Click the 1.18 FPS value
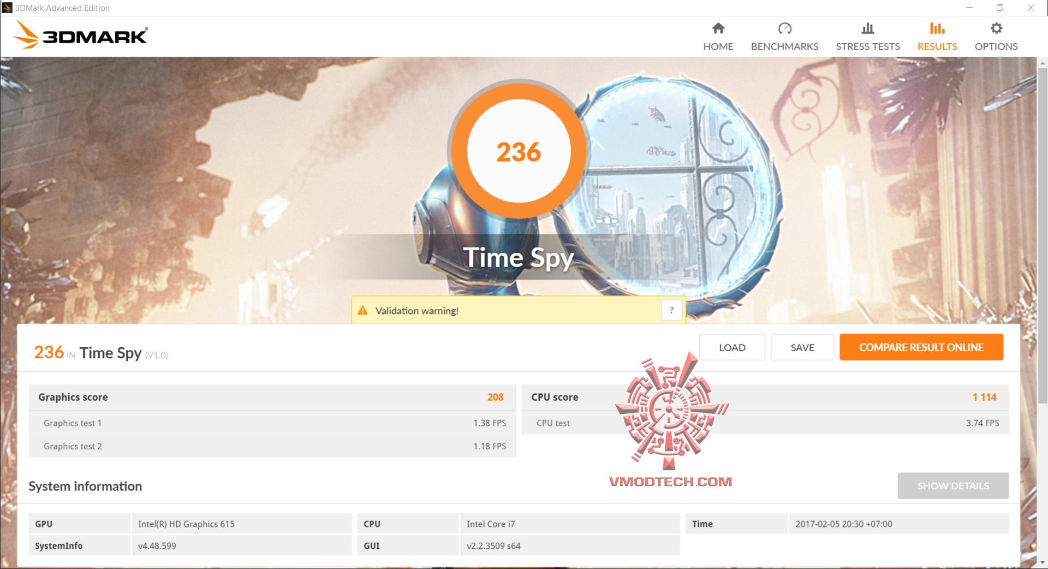Image resolution: width=1048 pixels, height=569 pixels. click(x=490, y=446)
